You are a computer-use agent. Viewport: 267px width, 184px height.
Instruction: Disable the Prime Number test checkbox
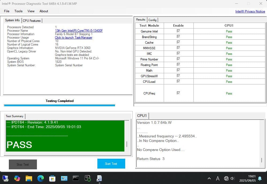(x=178, y=59)
